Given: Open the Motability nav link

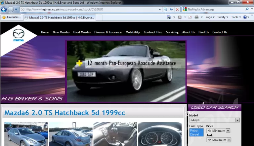Looking at the screenshot, I should coord(133,32).
